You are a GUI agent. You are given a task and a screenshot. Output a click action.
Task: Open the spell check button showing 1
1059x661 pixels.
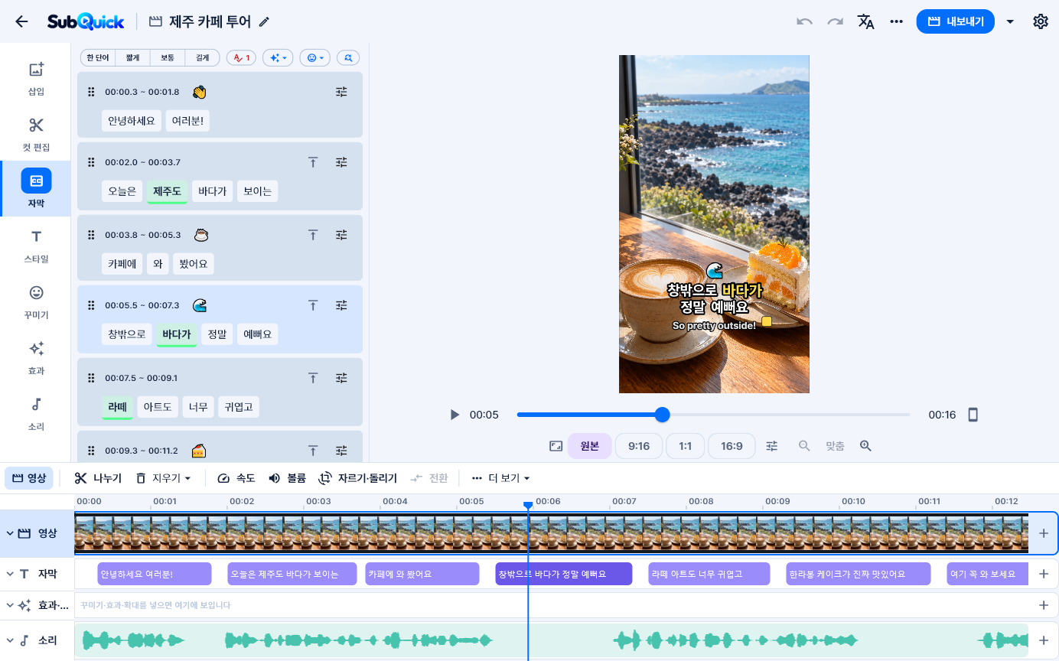[241, 57]
